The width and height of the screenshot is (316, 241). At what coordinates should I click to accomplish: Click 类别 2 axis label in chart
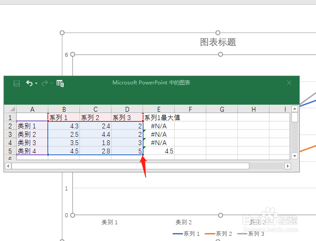183,222
